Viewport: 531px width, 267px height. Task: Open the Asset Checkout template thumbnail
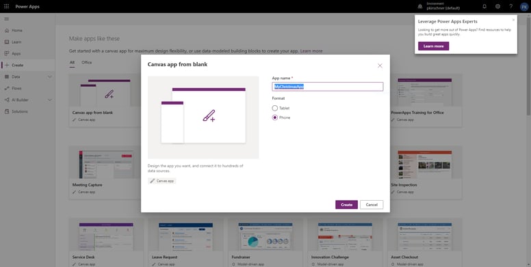coord(425,236)
